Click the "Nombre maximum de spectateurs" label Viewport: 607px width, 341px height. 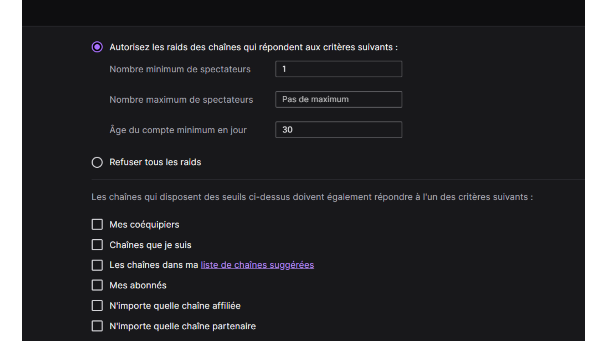pos(181,99)
